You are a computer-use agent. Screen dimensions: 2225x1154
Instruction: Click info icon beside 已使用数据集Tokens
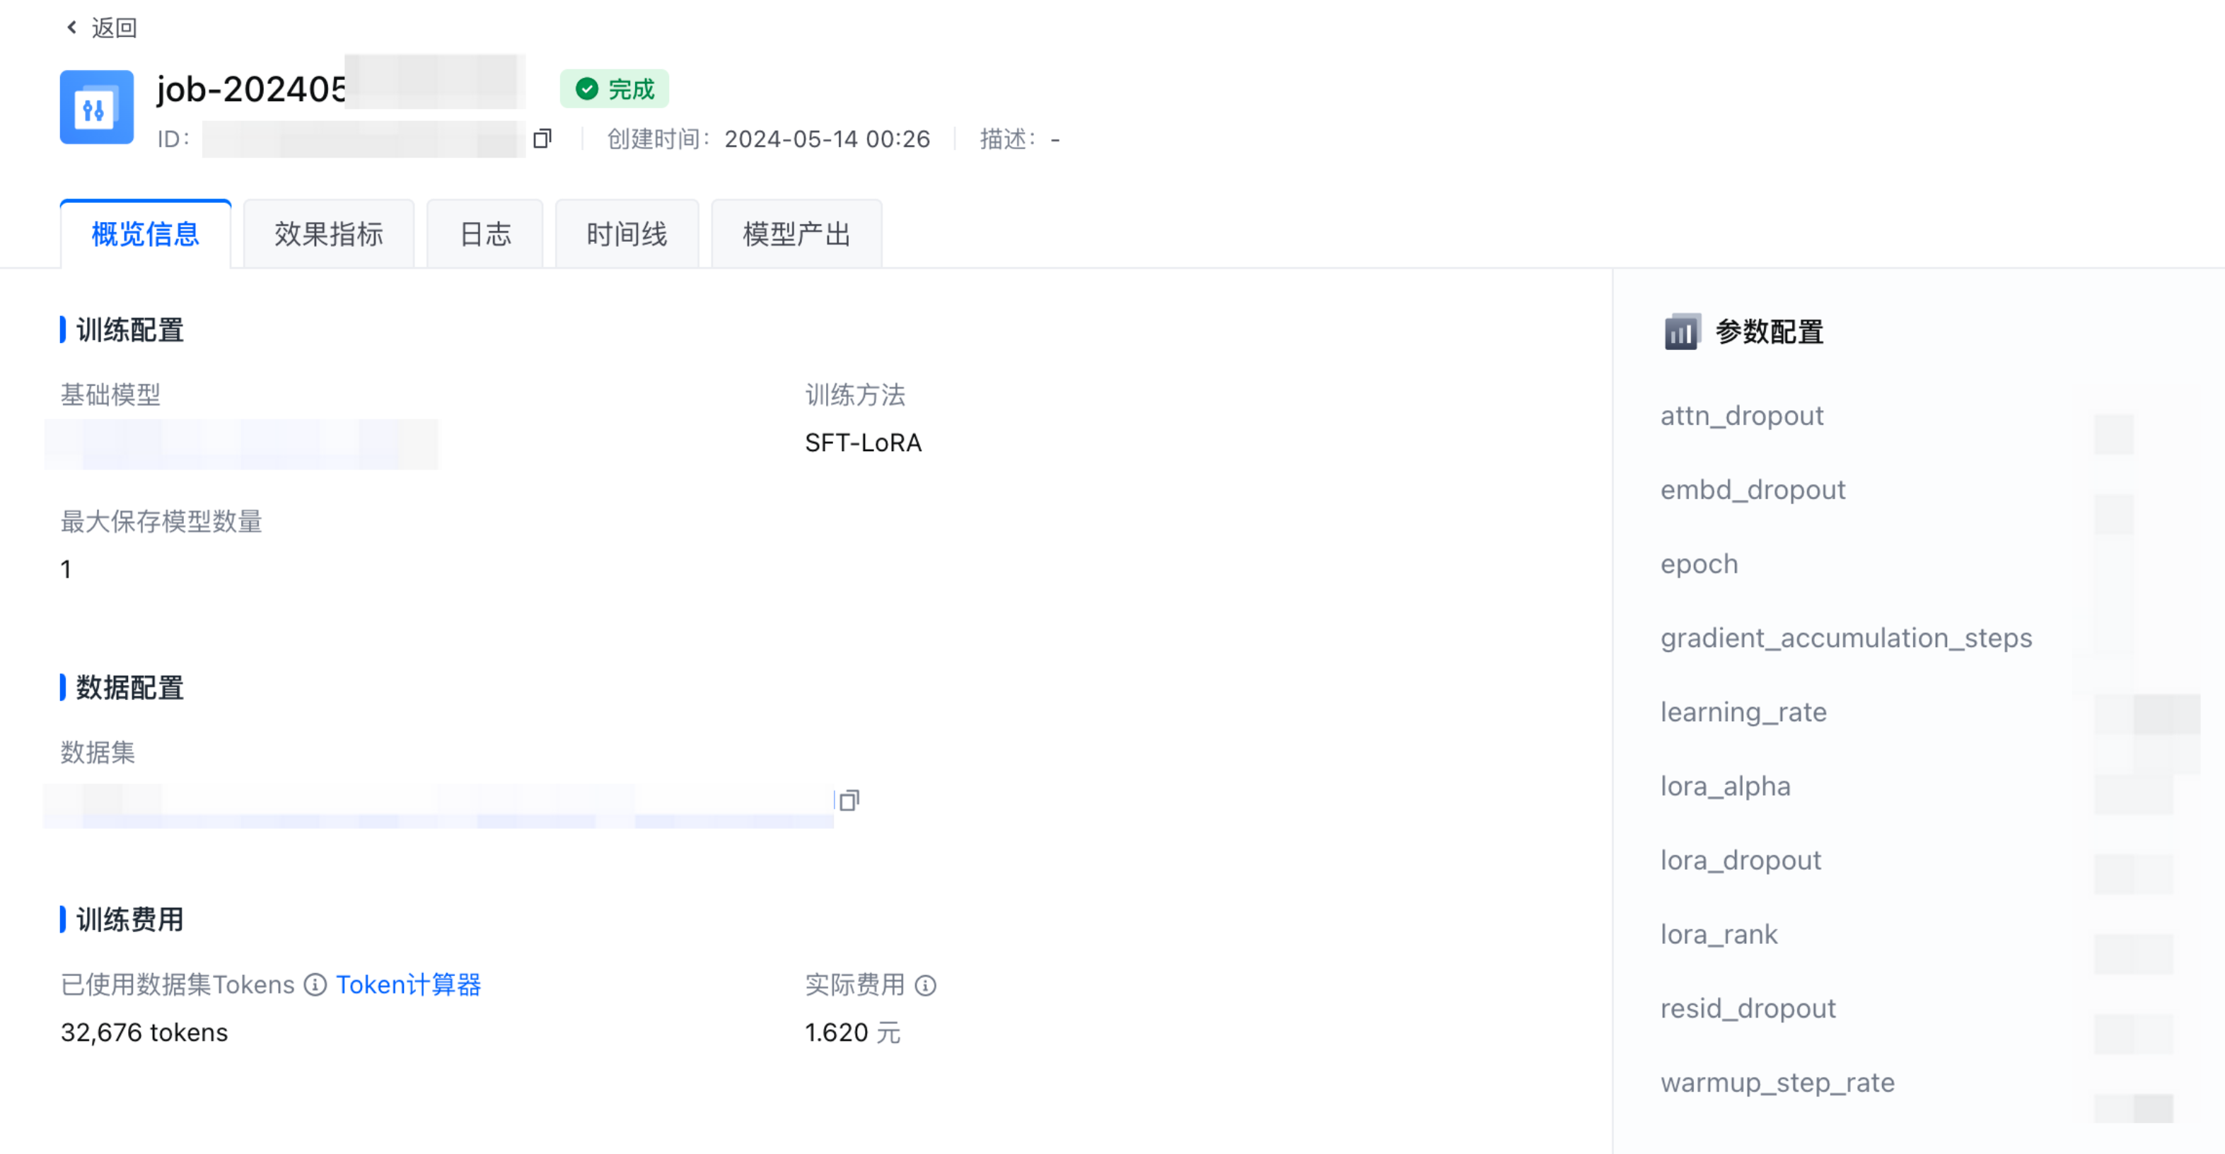click(x=315, y=986)
